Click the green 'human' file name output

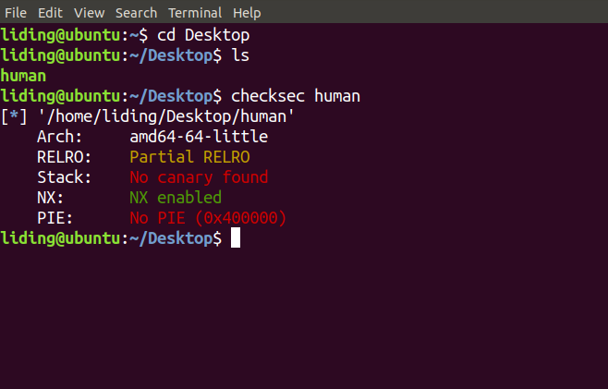coord(24,75)
